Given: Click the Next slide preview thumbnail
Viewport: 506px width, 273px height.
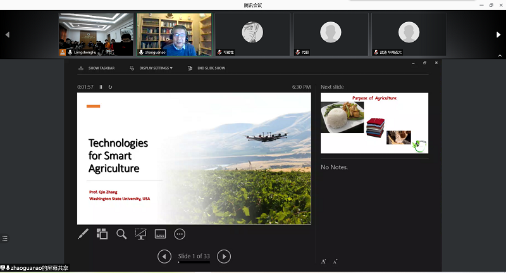Looking at the screenshot, I should coord(374,123).
